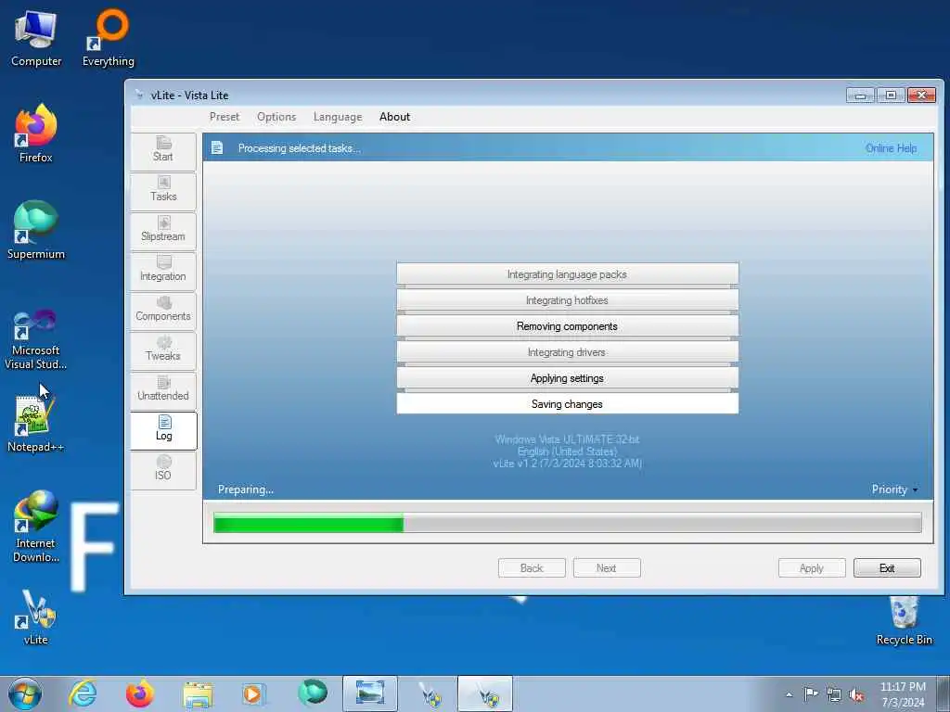Screen dimensions: 950x712
Task: Open the Options menu
Action: [x=276, y=117]
